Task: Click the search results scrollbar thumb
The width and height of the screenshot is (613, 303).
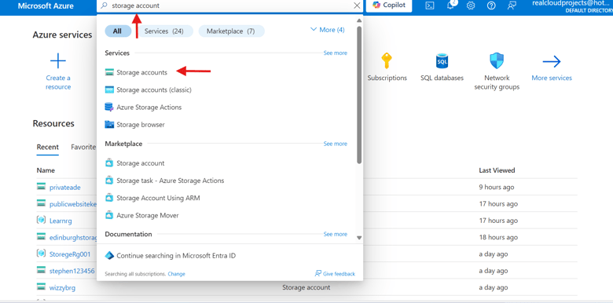Action: pos(359,94)
